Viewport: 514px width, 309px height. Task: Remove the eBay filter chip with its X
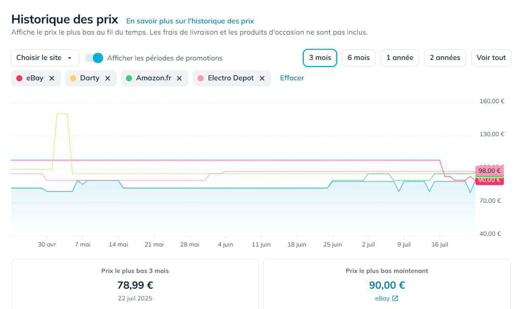pos(52,79)
